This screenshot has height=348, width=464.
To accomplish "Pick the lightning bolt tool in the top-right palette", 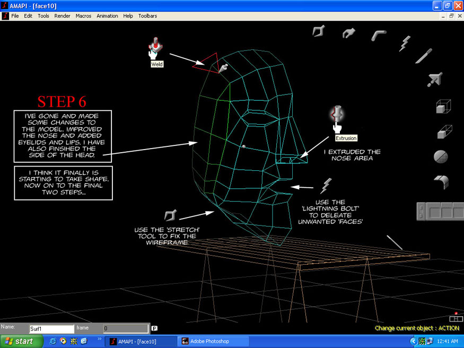I will tap(405, 43).
